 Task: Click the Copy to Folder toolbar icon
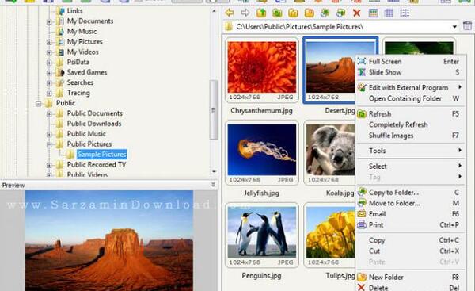[x=325, y=13]
